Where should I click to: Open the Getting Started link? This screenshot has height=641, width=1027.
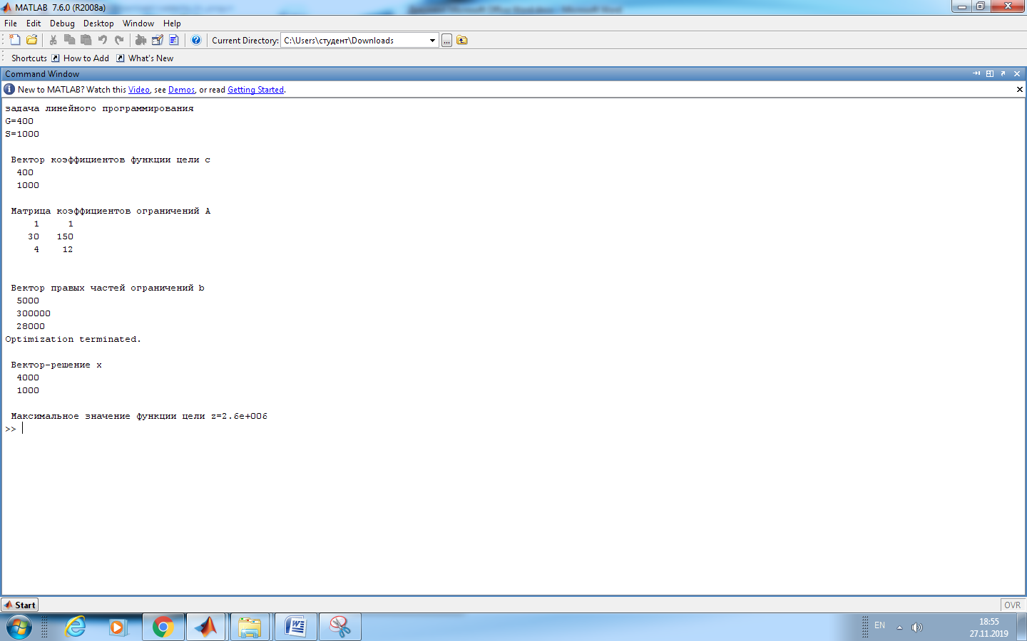pos(255,90)
